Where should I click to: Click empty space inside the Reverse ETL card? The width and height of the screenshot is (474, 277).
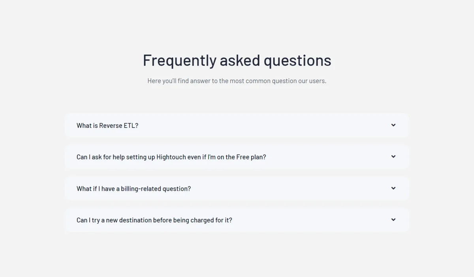coord(265,125)
